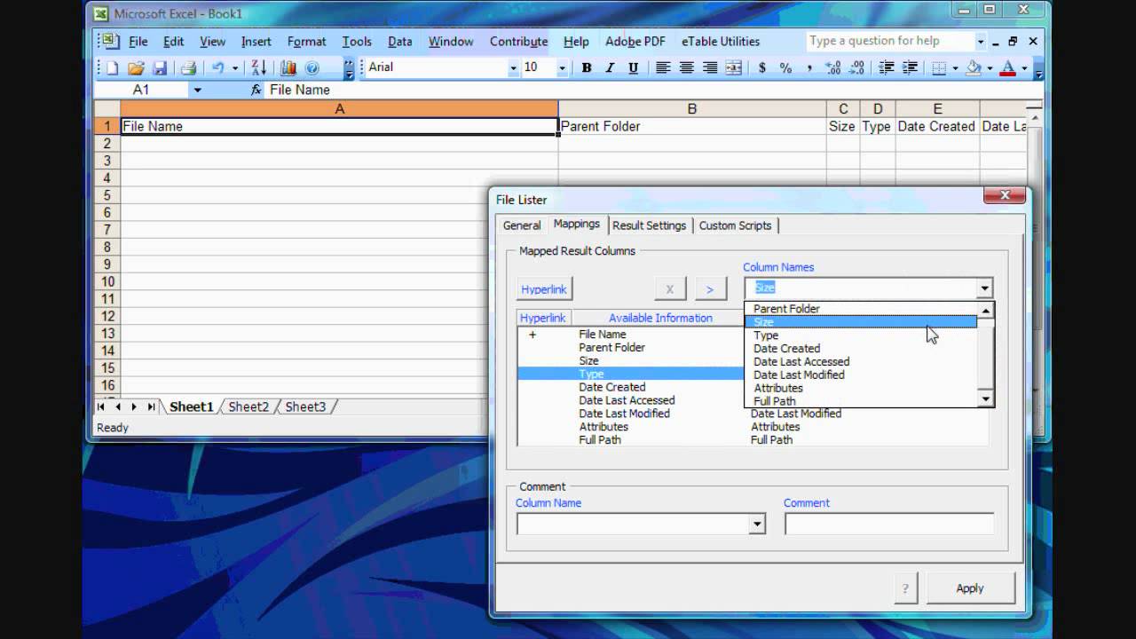
Task: Open the font size 10 dropdown
Action: (x=562, y=67)
